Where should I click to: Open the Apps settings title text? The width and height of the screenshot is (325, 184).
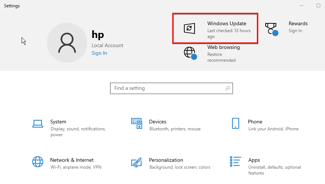coord(254,160)
